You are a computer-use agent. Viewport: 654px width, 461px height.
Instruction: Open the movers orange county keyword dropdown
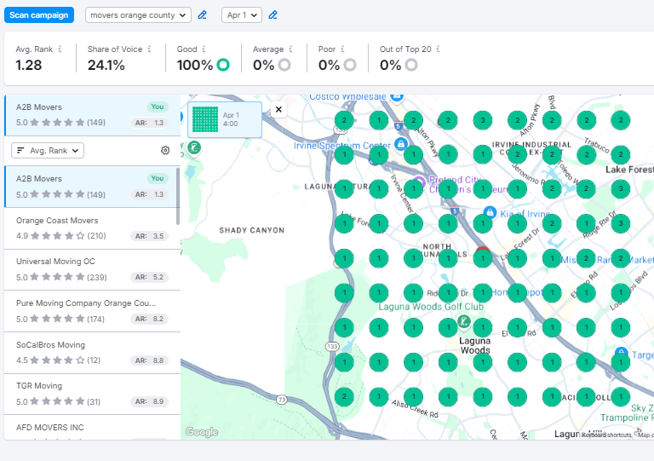(x=138, y=15)
